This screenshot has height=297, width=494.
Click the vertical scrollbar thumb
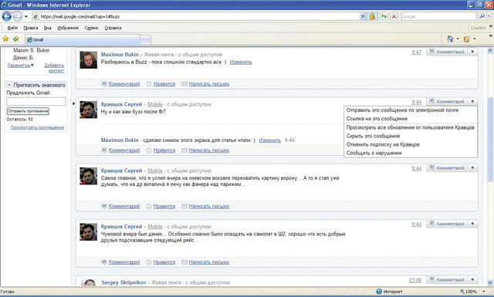pos(490,139)
